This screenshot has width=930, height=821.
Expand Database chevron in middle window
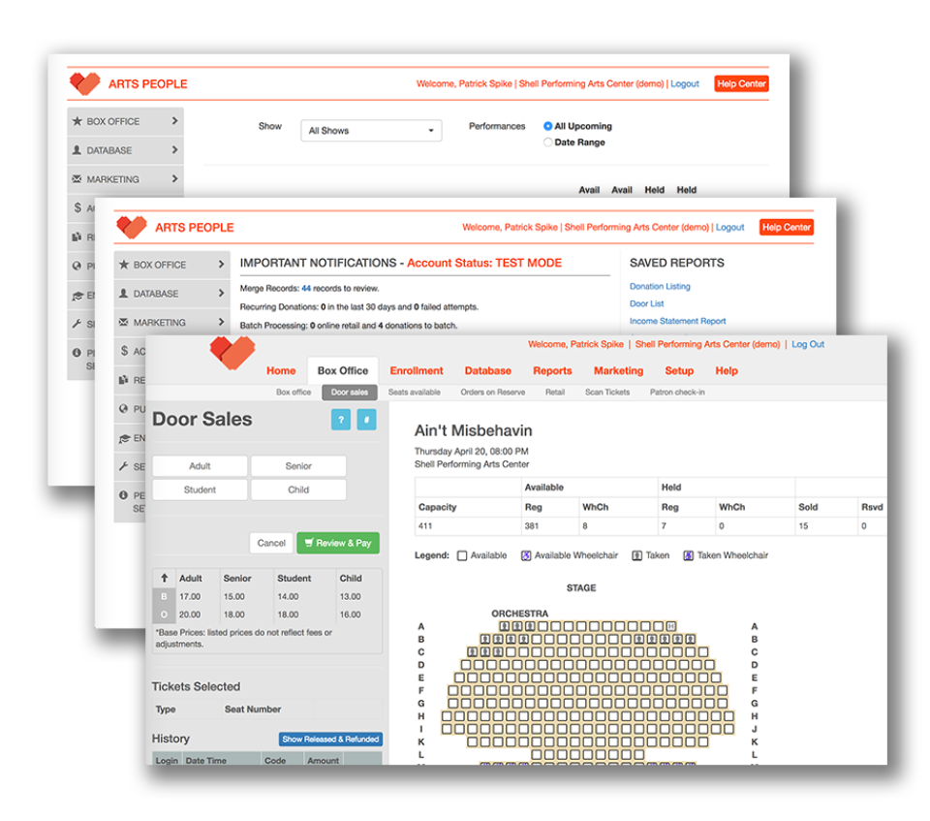click(x=221, y=293)
